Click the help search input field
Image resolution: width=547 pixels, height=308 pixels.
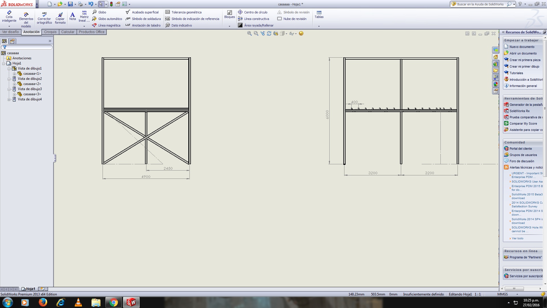tap(480, 4)
